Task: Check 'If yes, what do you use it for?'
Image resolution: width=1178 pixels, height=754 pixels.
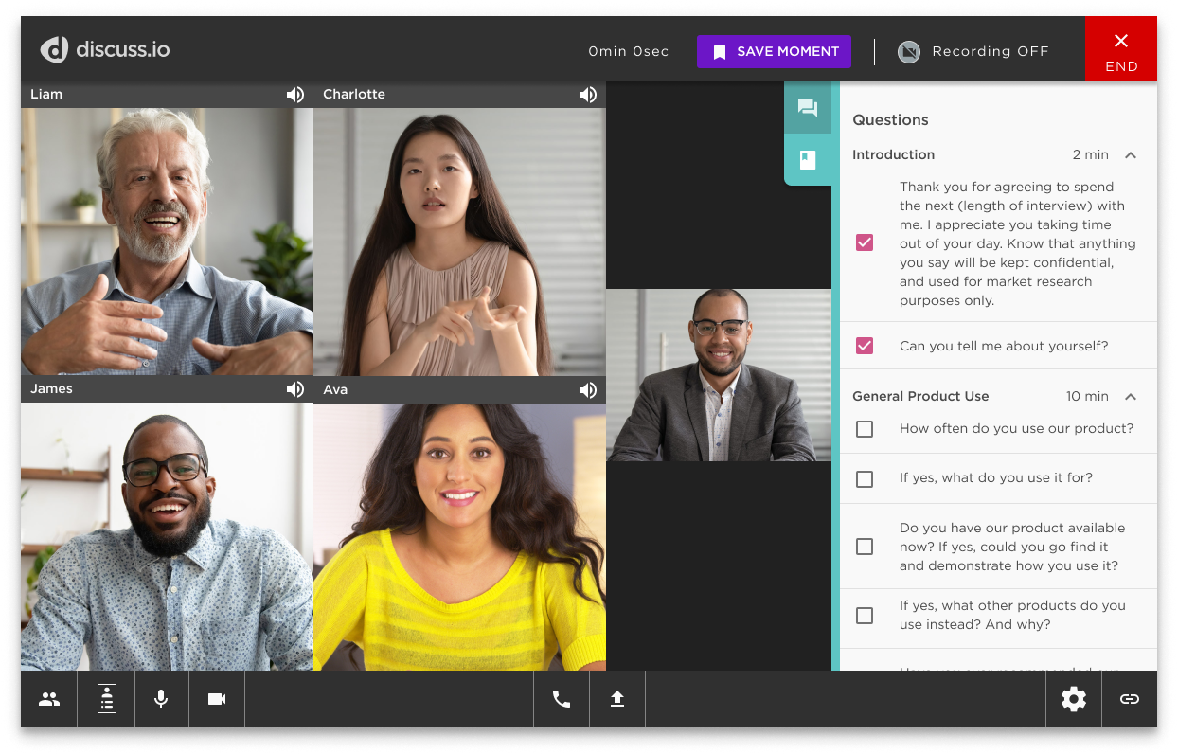Action: point(865,479)
